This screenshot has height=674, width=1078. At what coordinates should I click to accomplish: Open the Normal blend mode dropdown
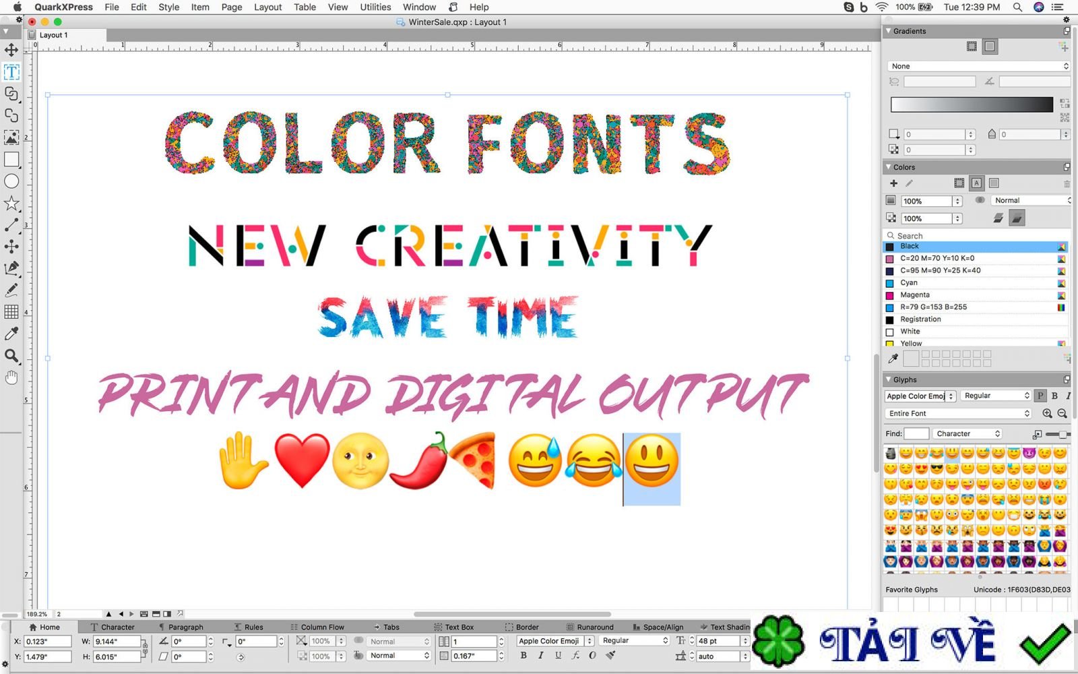pos(1031,200)
